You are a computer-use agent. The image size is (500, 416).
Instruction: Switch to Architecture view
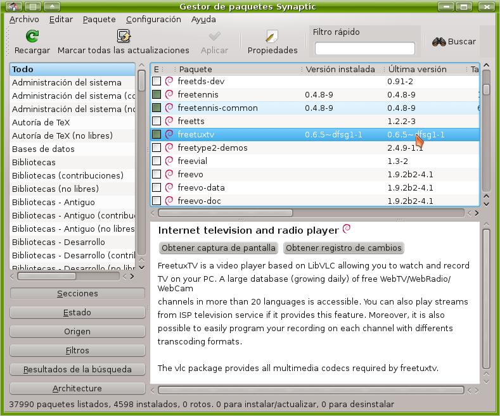(77, 388)
